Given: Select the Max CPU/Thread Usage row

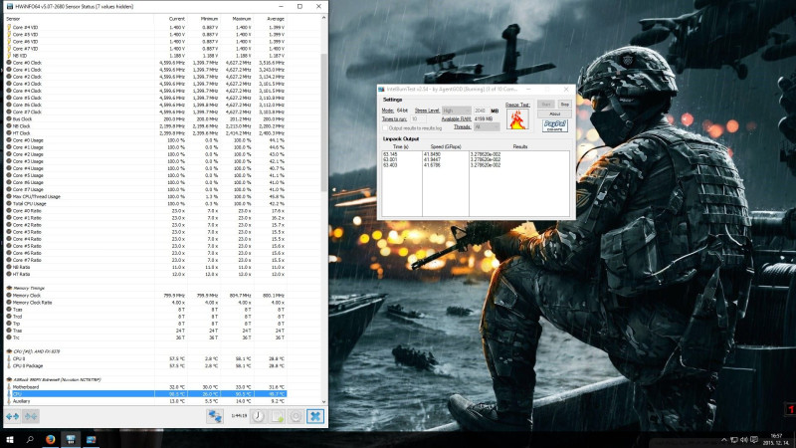Looking at the screenshot, I should [x=145, y=196].
